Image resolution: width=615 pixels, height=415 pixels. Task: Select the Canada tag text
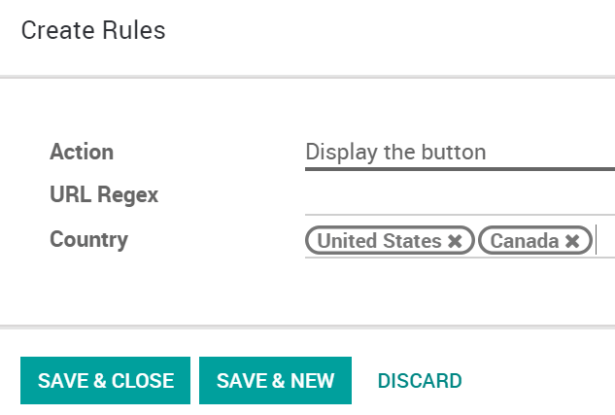(x=524, y=241)
